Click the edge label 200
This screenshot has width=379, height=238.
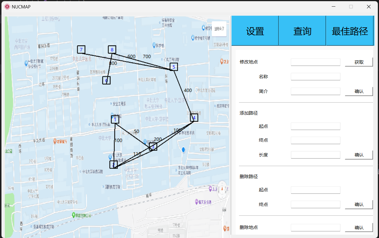(158, 139)
